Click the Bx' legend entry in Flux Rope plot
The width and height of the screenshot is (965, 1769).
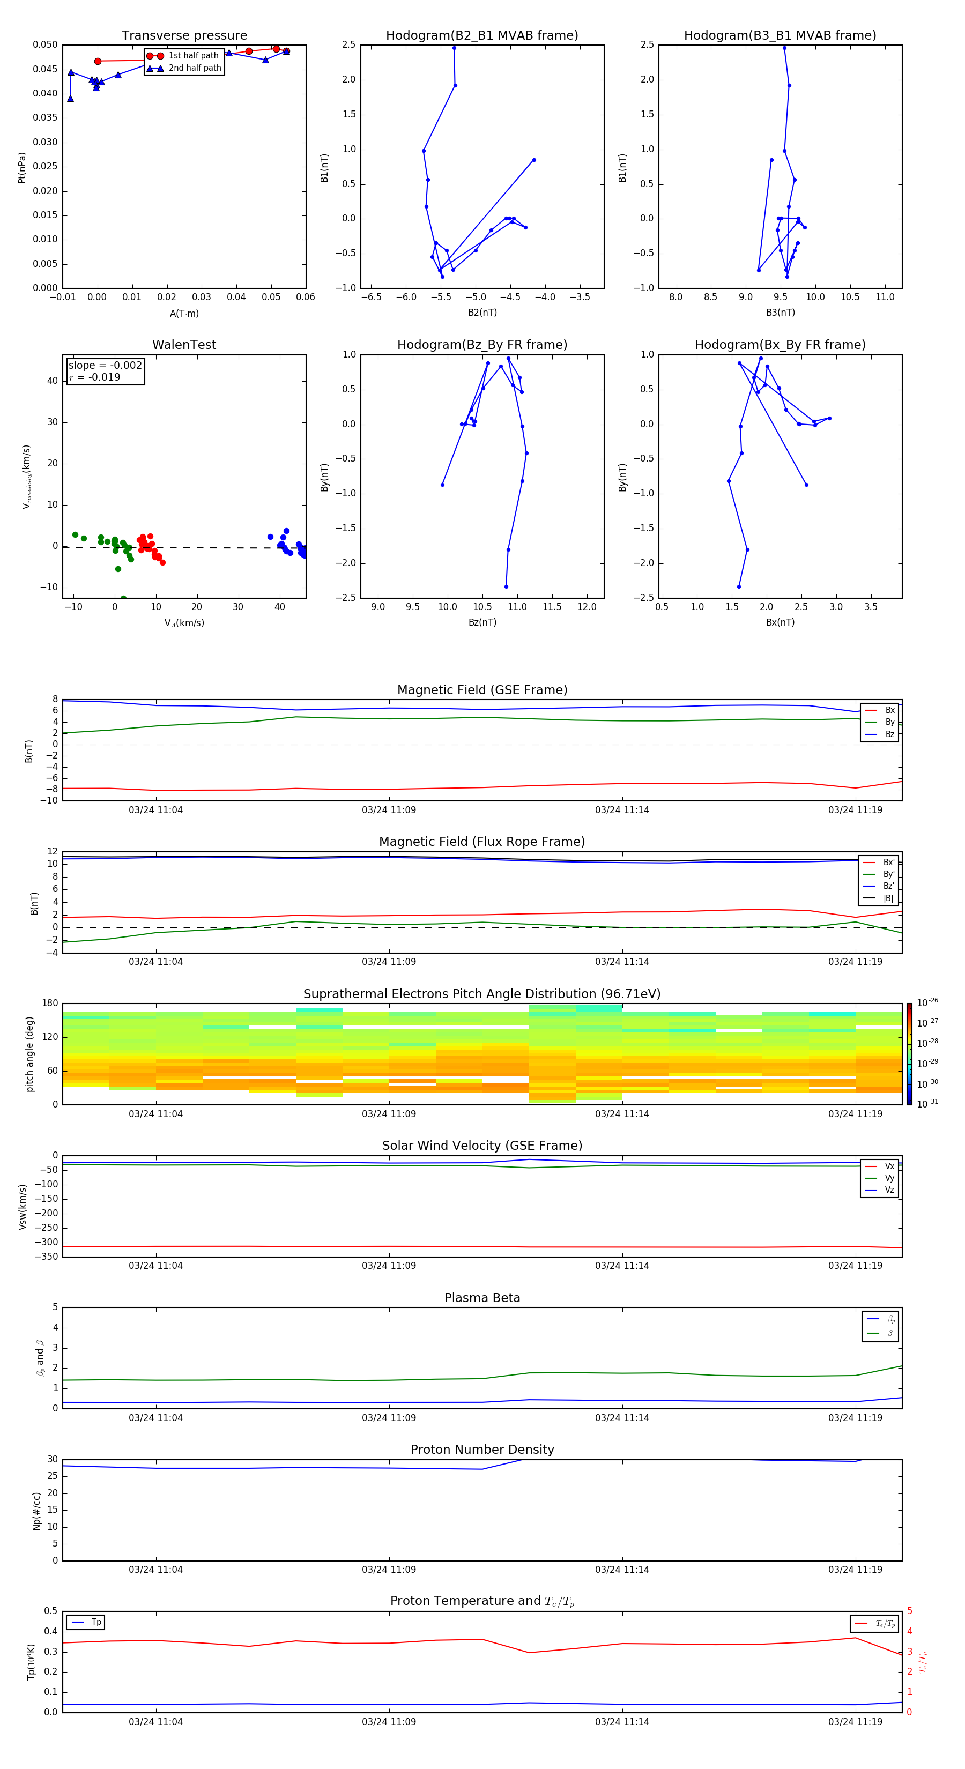click(x=879, y=863)
